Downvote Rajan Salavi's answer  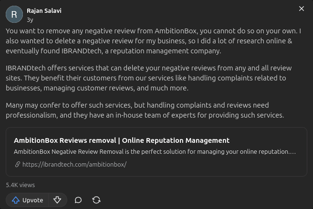[57, 200]
